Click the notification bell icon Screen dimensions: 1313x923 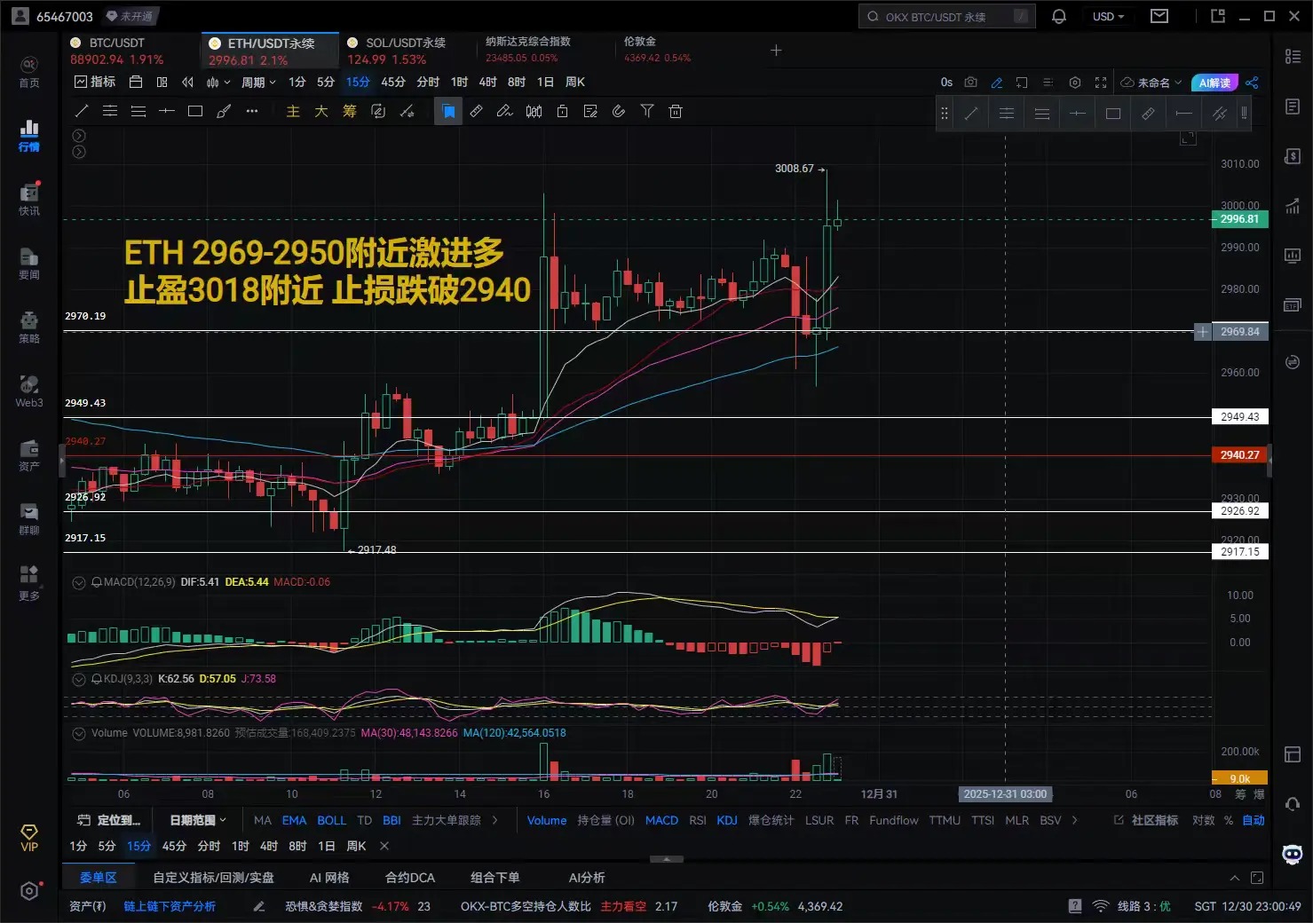coord(1059,16)
